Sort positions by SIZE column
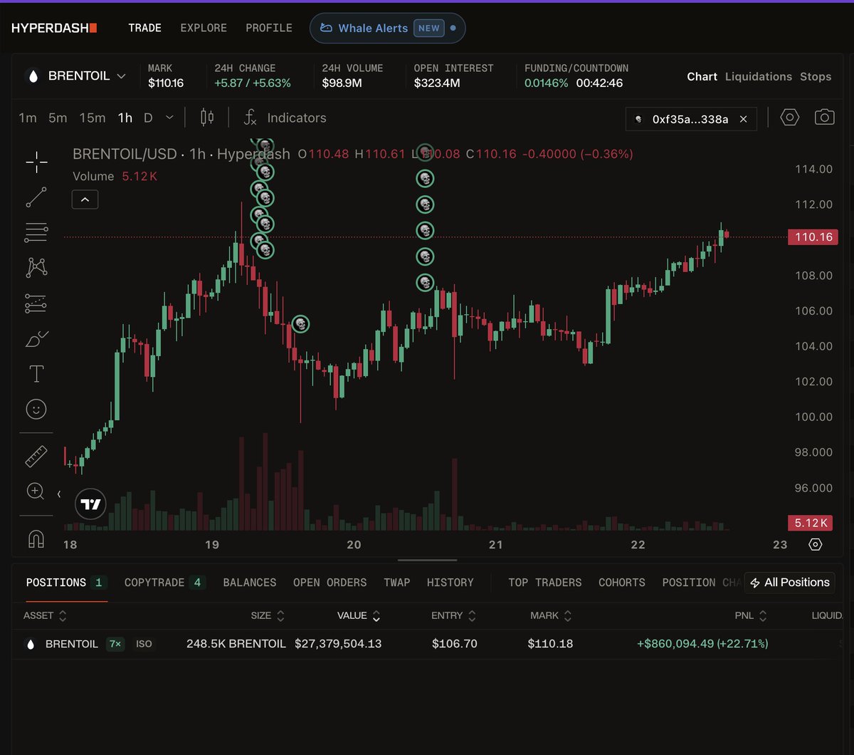Viewport: 854px width, 755px height. (x=268, y=615)
